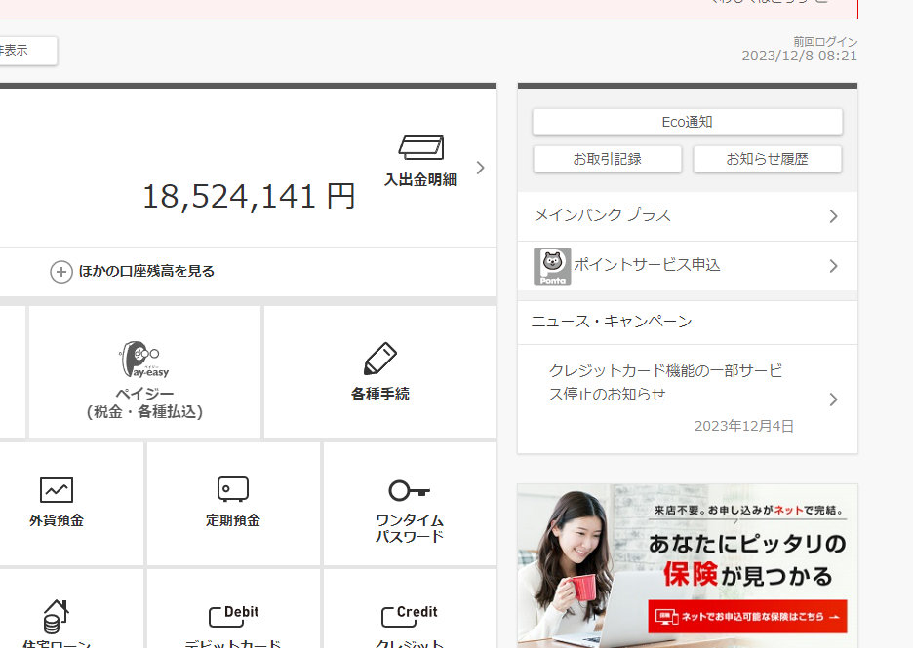This screenshot has width=913, height=648.
Task: Select the Debit card icon
Action: pyautogui.click(x=233, y=614)
